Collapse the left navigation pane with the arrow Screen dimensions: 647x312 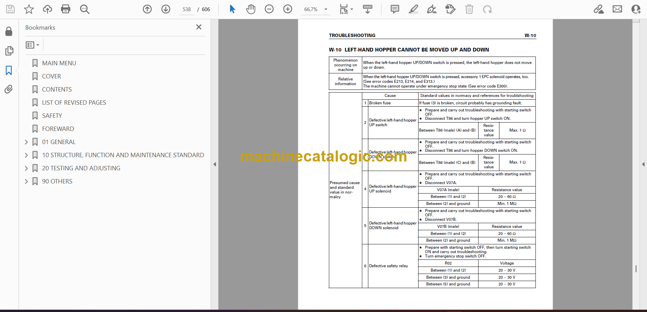click(215, 164)
